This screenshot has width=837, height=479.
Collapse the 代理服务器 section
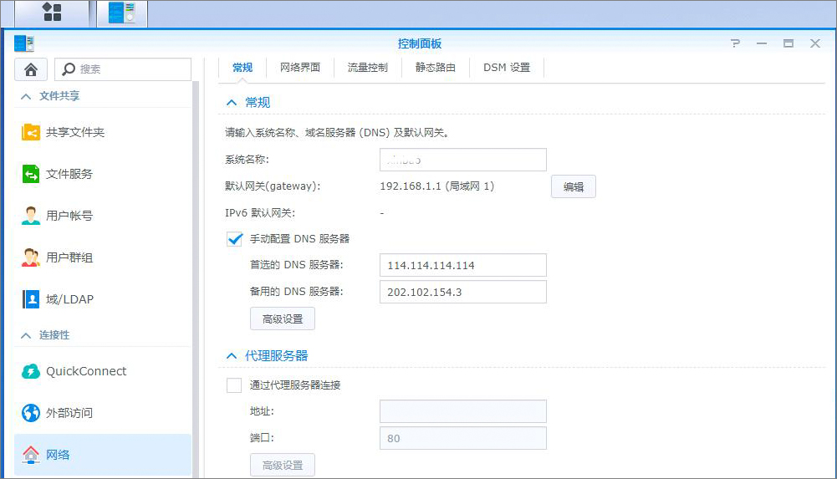[232, 356]
